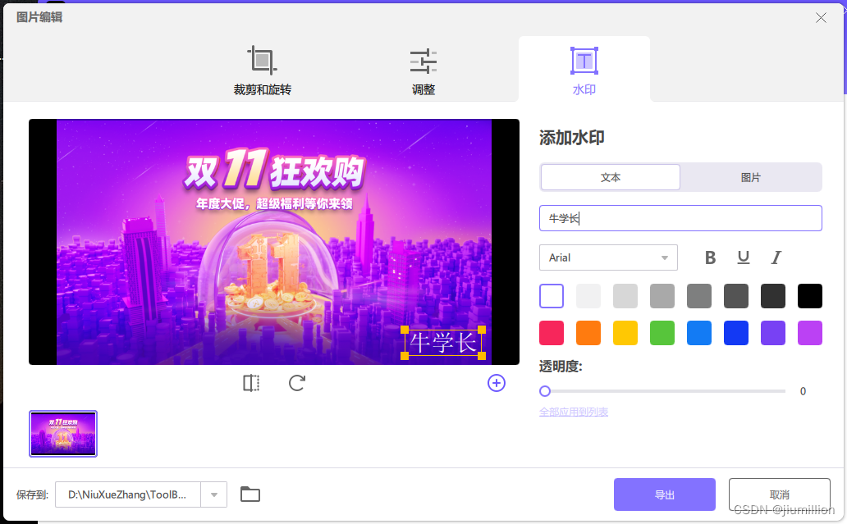Select the image thumbnail below preview
Viewport: 847px width, 524px height.
63,434
